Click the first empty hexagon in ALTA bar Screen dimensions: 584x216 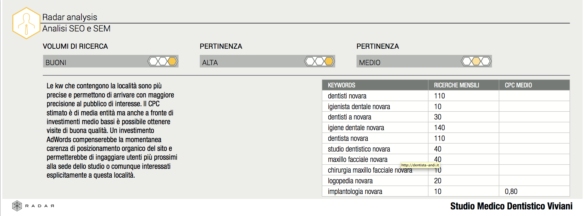click(x=310, y=61)
